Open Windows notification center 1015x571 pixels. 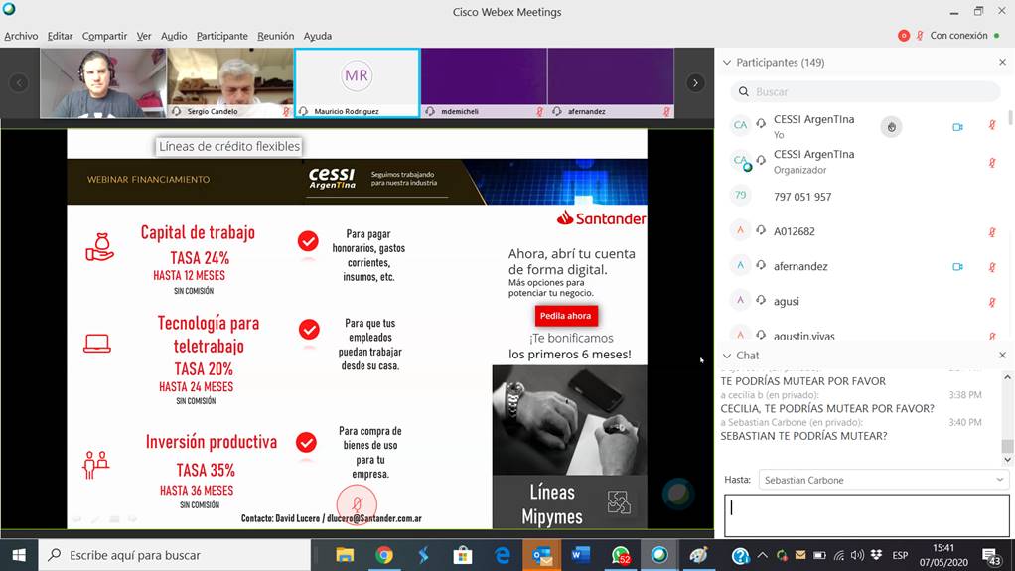992,555
